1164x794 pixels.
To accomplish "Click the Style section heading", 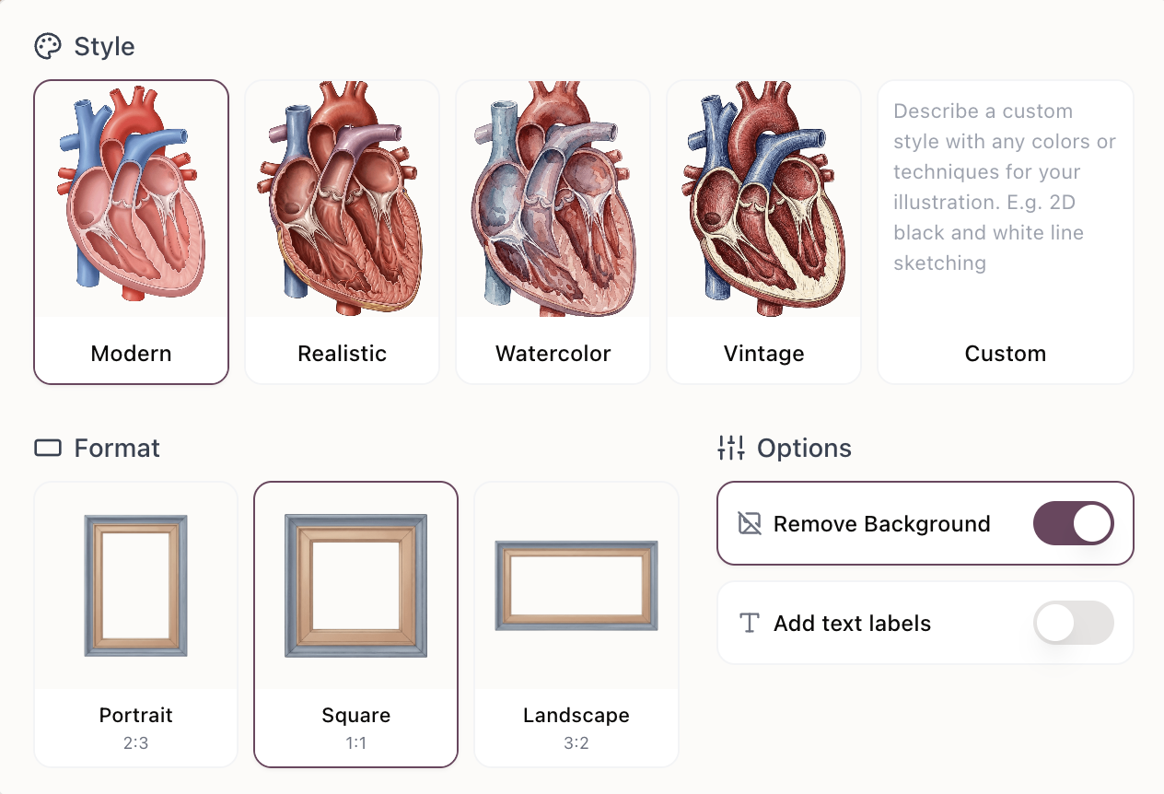I will click(104, 46).
